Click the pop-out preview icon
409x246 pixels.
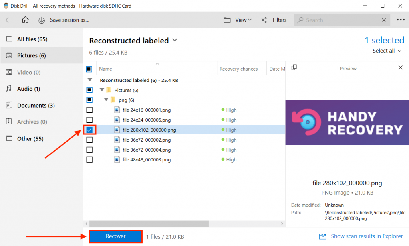[294, 68]
